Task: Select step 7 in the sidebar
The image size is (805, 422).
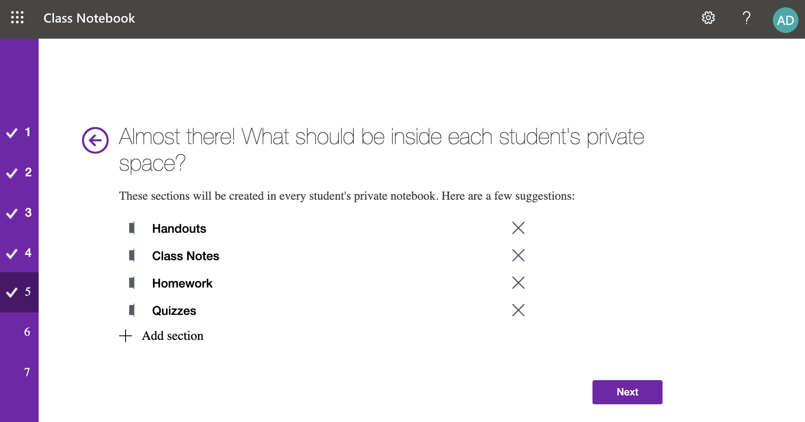Action: [x=27, y=372]
